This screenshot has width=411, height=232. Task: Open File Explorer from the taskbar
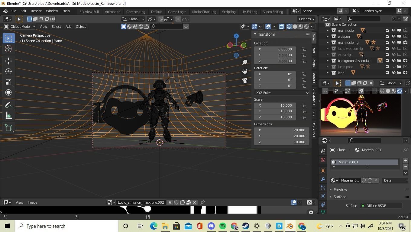[165, 226]
